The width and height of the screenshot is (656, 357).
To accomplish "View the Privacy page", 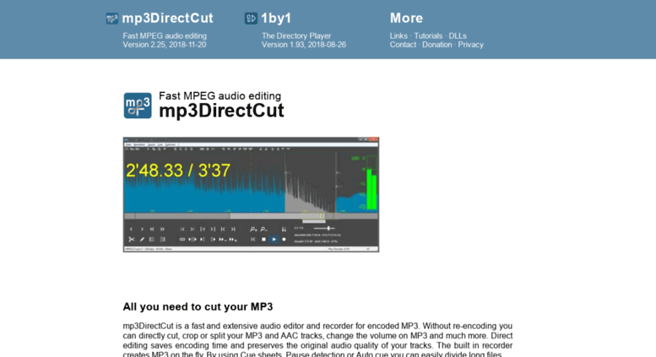I will [x=470, y=45].
